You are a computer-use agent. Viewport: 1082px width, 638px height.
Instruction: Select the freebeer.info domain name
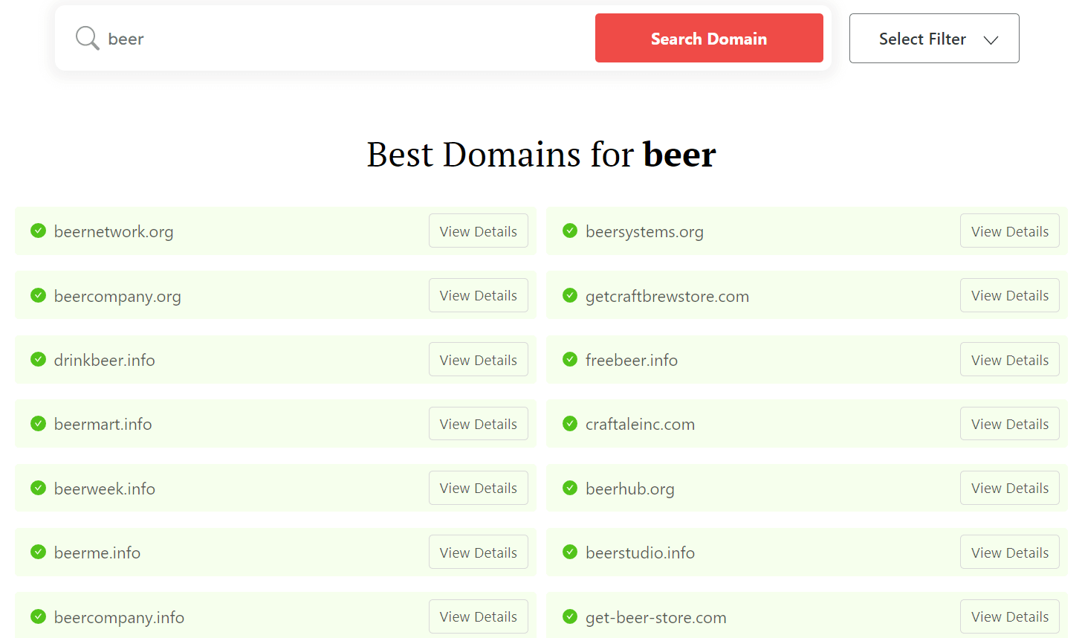tap(632, 360)
